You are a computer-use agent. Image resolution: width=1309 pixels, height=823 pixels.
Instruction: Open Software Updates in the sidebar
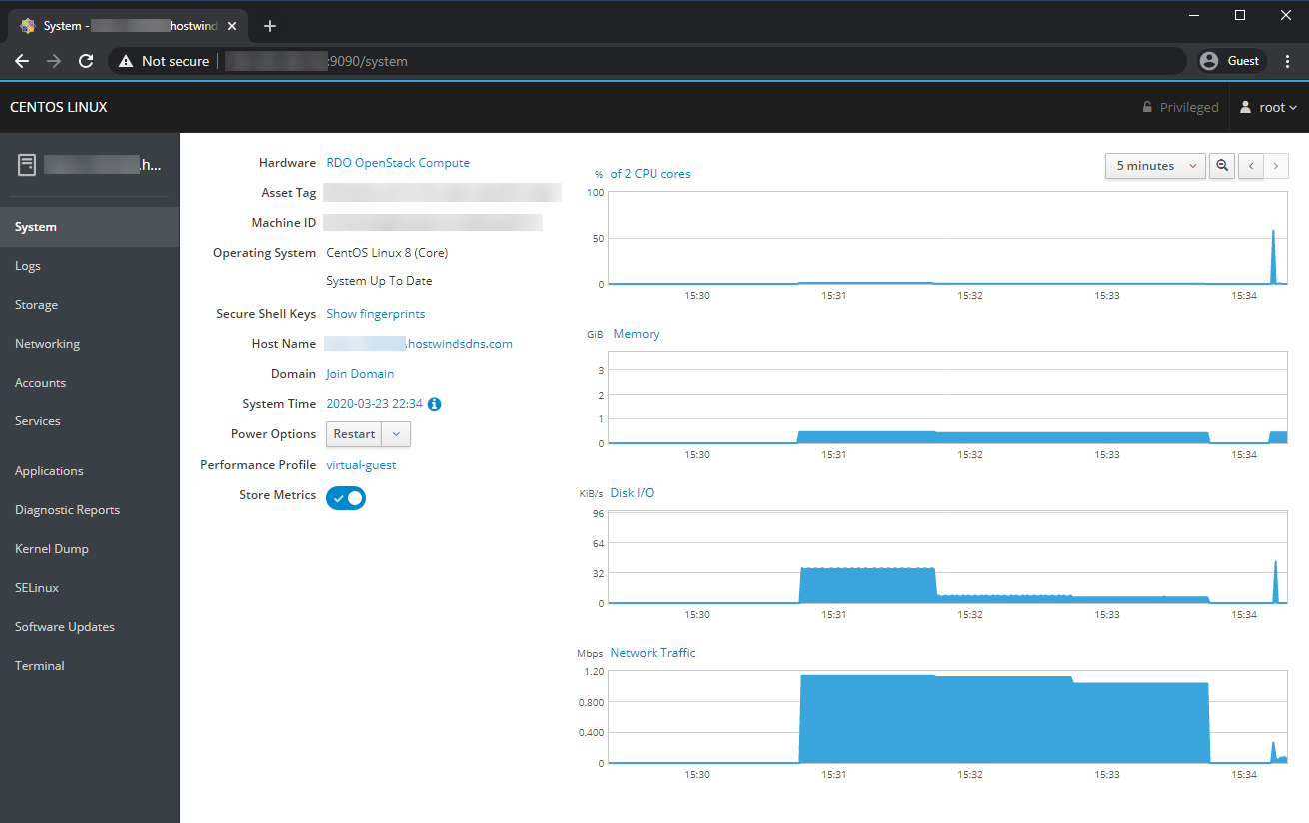coord(90,627)
